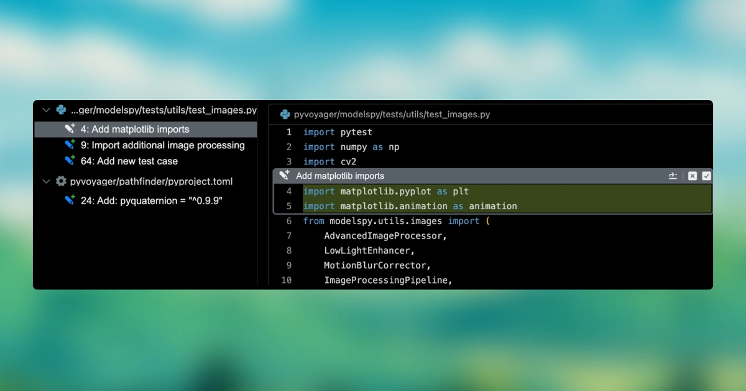
Task: Click 'import matplotlib.animation as animation' line
Action: click(x=410, y=206)
